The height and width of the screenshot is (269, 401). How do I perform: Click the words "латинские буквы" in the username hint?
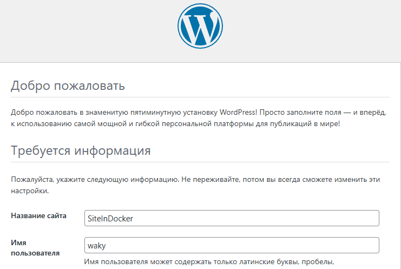coord(283,263)
